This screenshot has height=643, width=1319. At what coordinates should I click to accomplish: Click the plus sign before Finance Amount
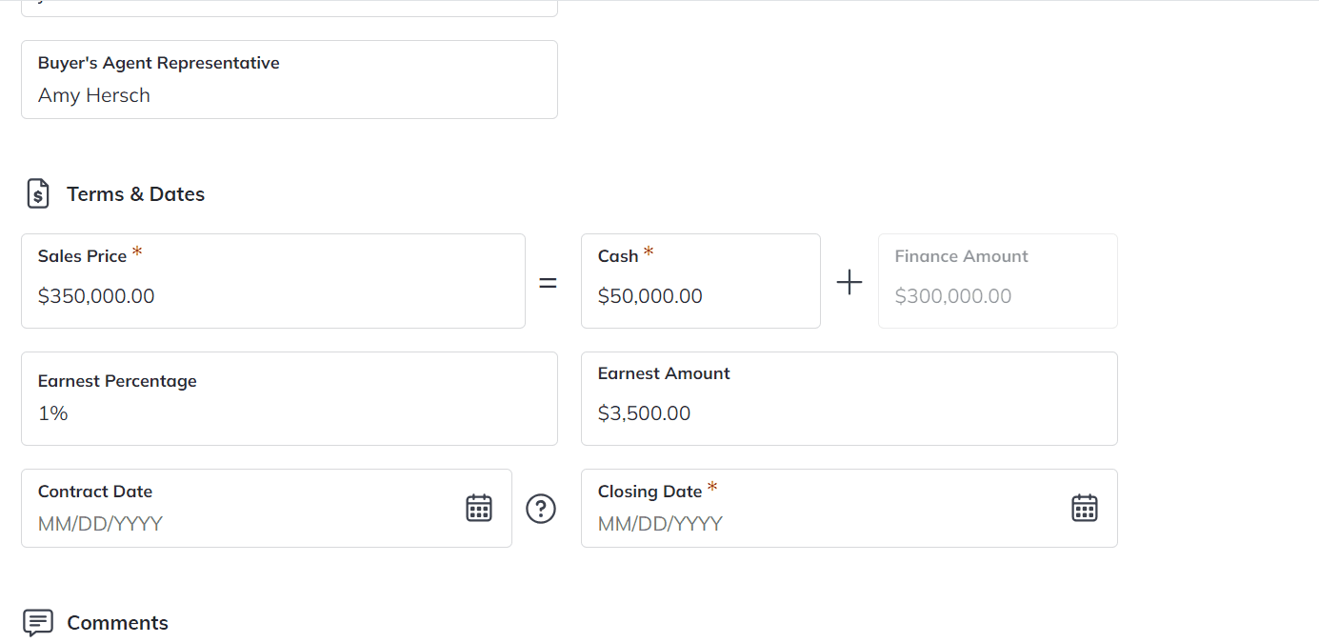click(849, 281)
